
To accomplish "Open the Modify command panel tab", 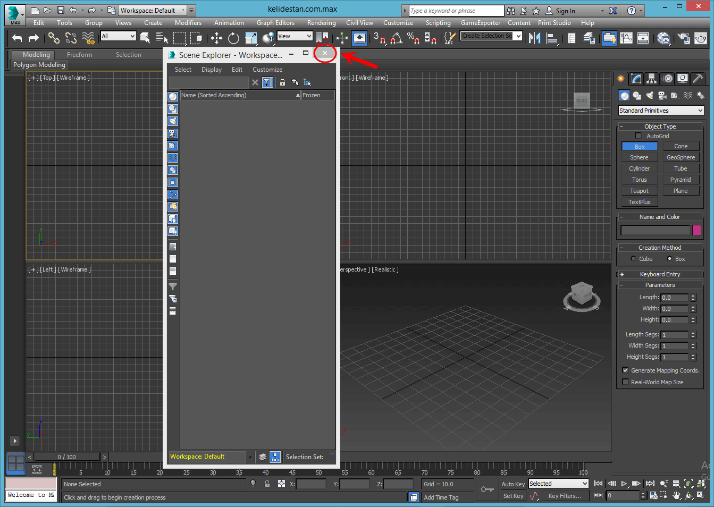I will point(636,79).
